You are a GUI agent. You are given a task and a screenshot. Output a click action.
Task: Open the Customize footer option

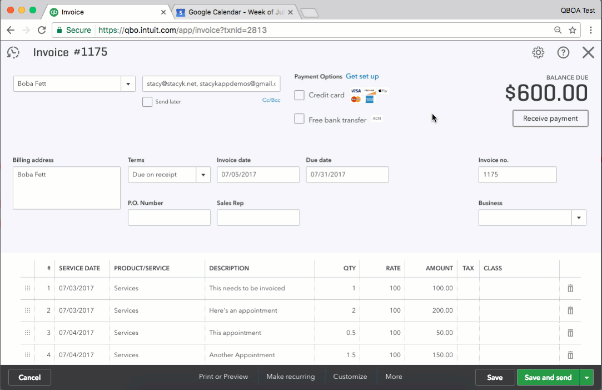(350, 377)
